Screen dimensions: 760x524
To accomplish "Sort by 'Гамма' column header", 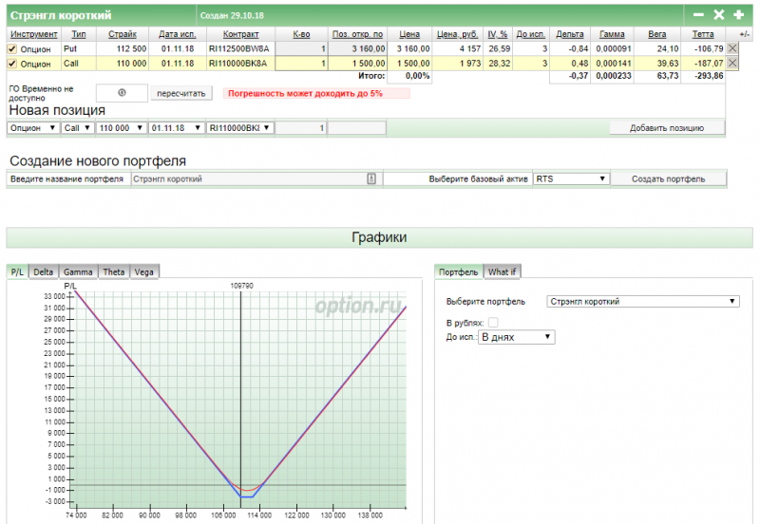I will 612,34.
